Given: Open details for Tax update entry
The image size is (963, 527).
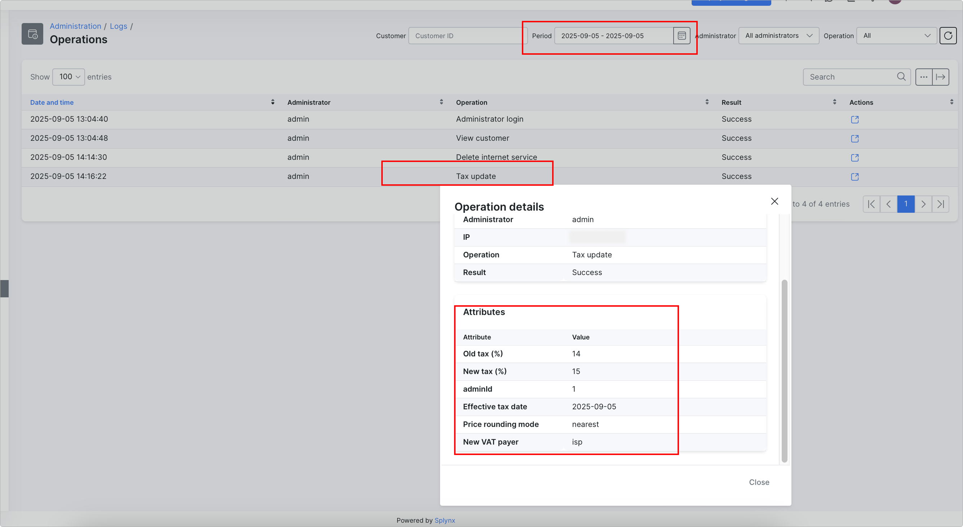Looking at the screenshot, I should 855,177.
